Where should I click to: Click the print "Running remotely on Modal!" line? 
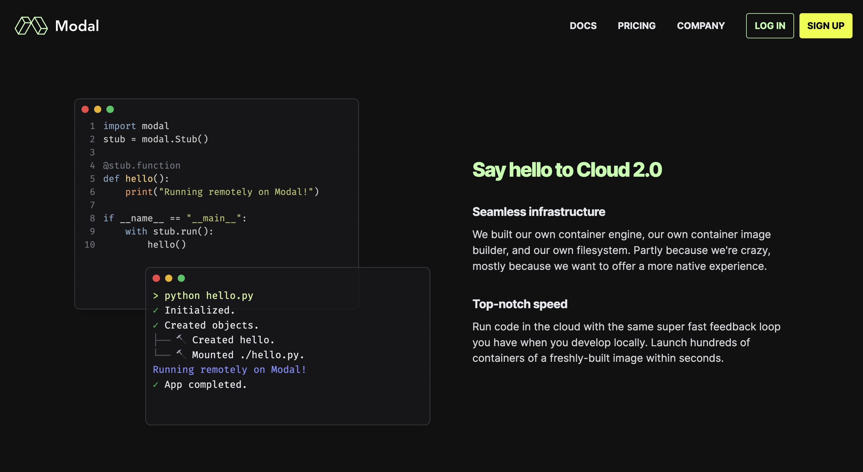click(x=222, y=192)
